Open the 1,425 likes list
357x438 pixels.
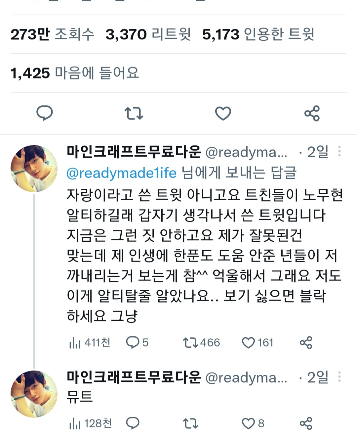(x=74, y=73)
